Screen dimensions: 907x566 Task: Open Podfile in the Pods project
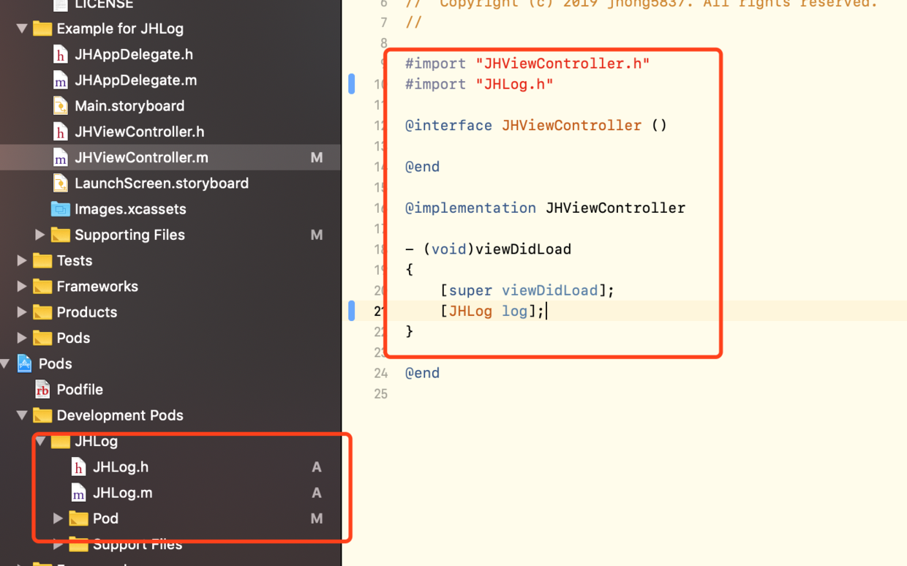(80, 390)
